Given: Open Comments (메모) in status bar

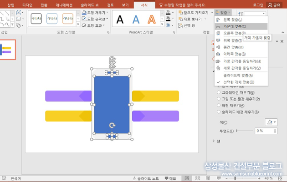Looking at the screenshot, I should [170, 178].
